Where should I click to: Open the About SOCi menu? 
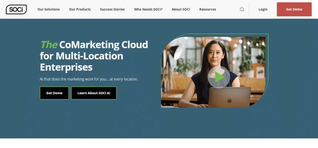[181, 9]
